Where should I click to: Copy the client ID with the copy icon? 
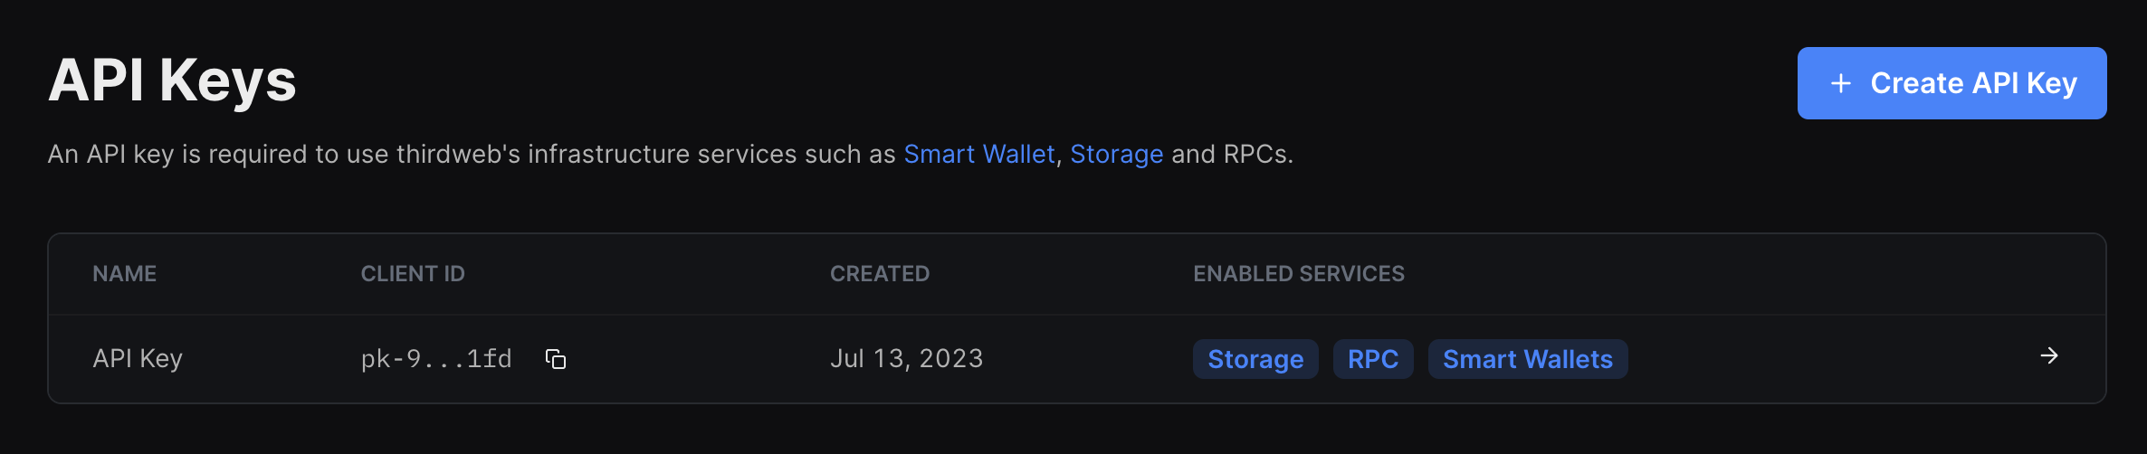pyautogui.click(x=556, y=359)
